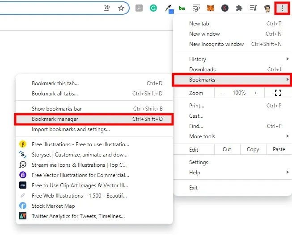Screen dimensions: 292x235
Task: Open Settings from the menu
Action: point(233,162)
